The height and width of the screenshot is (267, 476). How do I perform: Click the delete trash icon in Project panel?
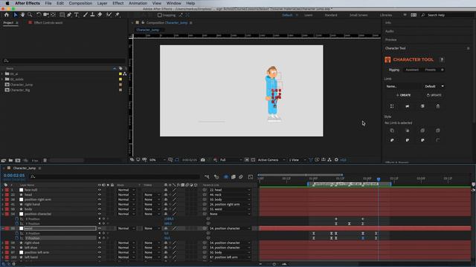[45, 160]
